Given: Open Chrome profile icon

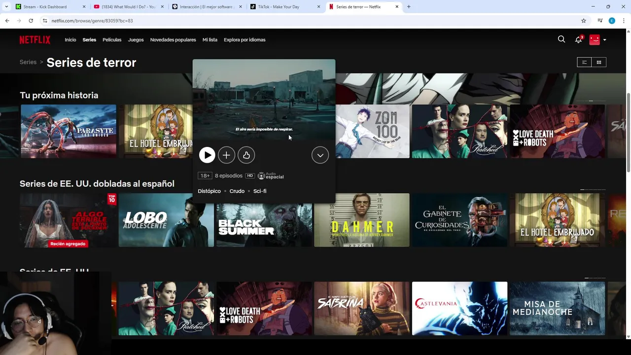Looking at the screenshot, I should [612, 21].
